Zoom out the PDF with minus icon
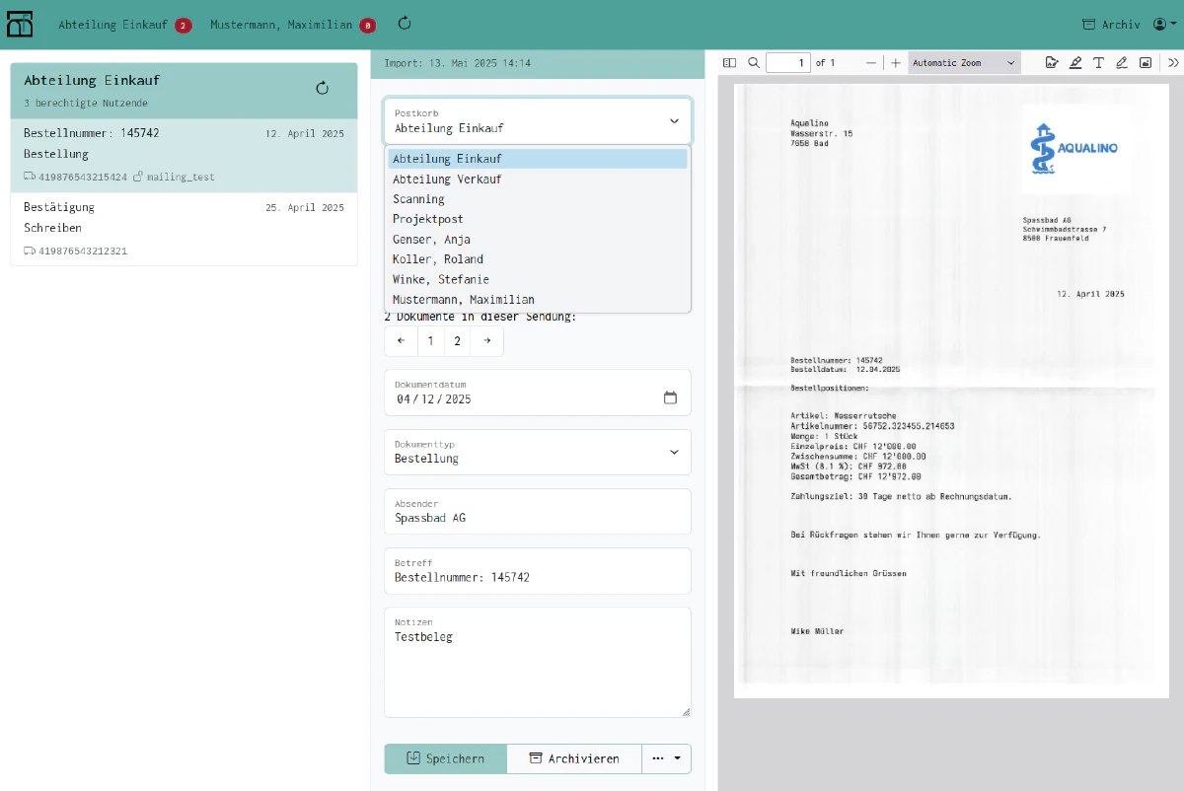This screenshot has width=1184, height=791. (871, 62)
